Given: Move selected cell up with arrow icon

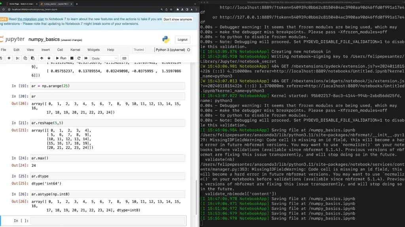Looking at the screenshot, I should tap(42, 58).
